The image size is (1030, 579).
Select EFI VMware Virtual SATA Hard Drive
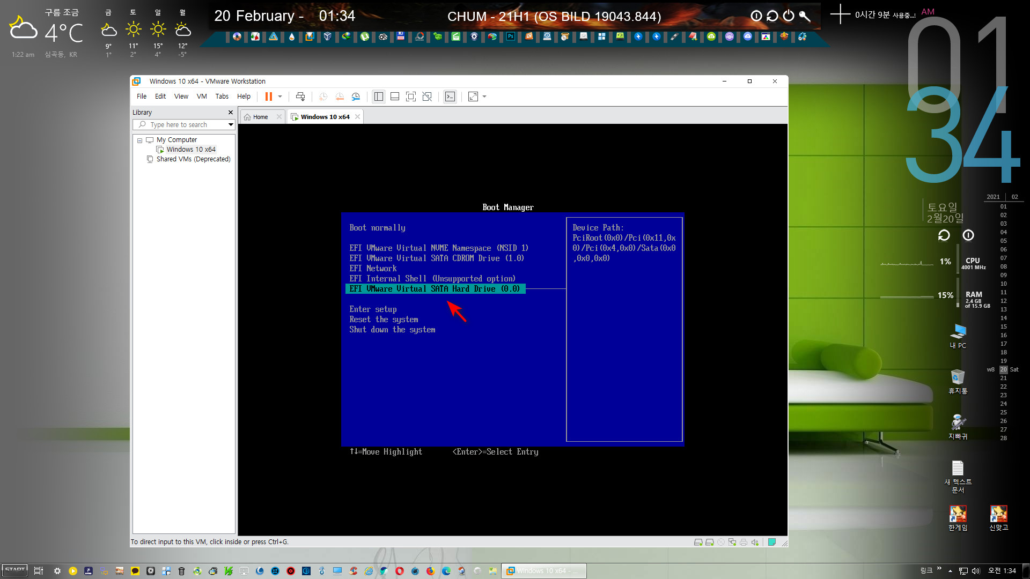[435, 289]
